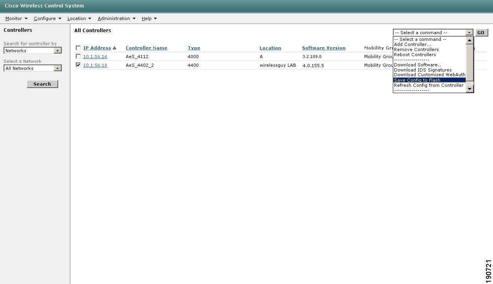Open 'Search for controller by' Networks dropdown
493x284 pixels.
pos(33,51)
